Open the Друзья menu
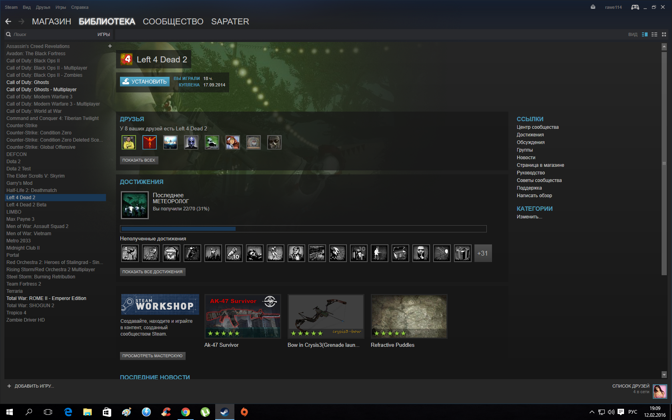Viewport: 672px width, 420px height. pos(43,7)
